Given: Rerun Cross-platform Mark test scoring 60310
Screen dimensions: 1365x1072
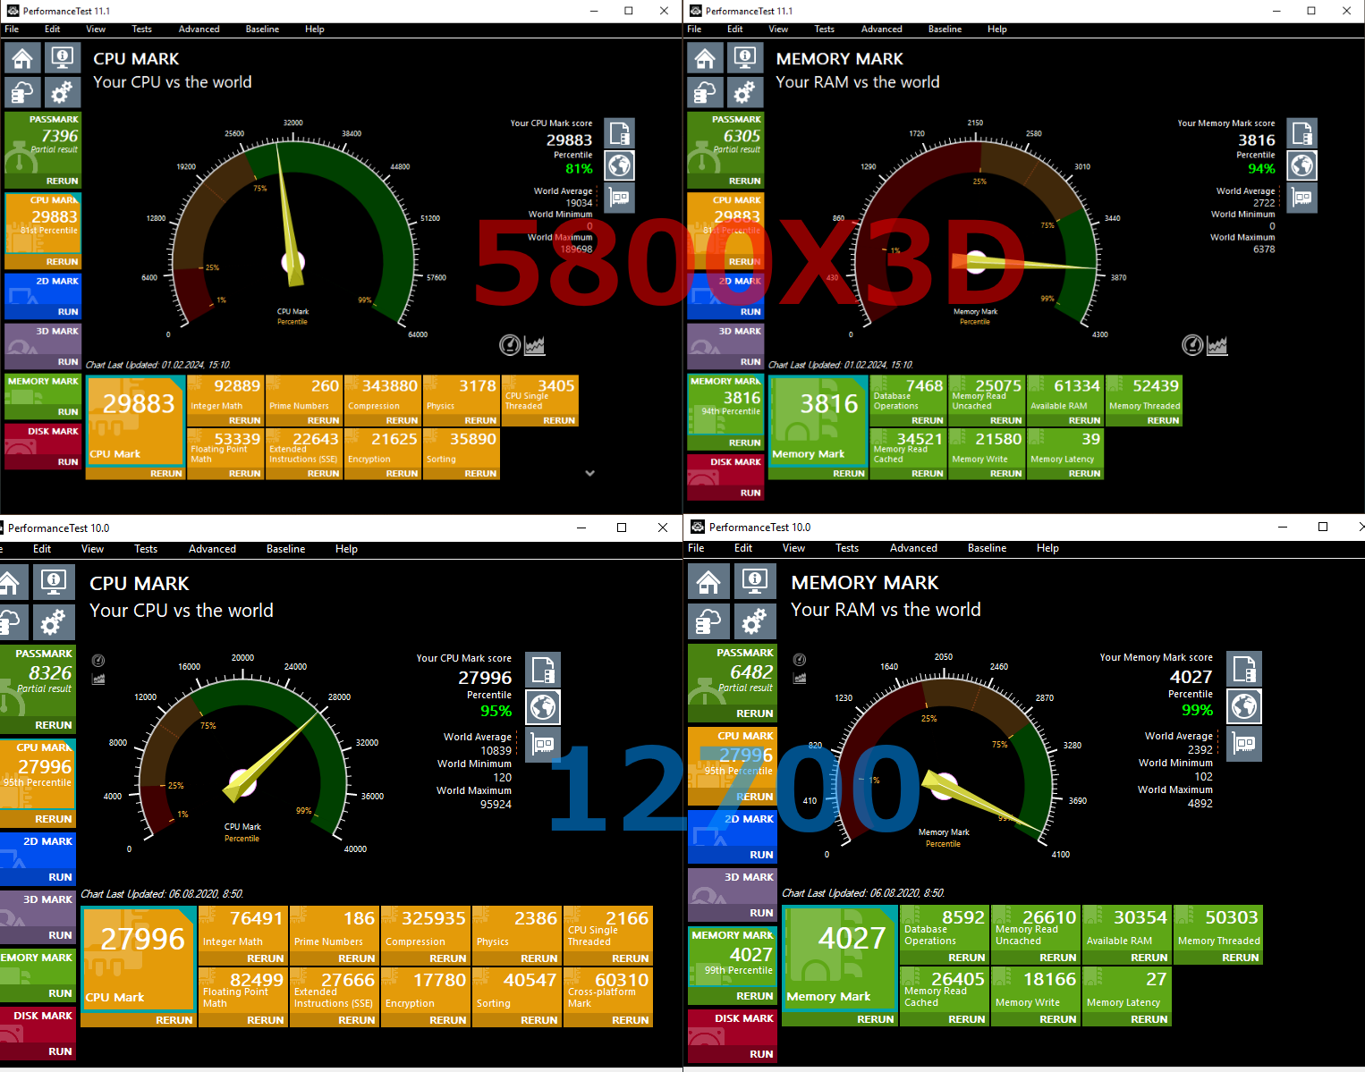Looking at the screenshot, I should tap(631, 1020).
